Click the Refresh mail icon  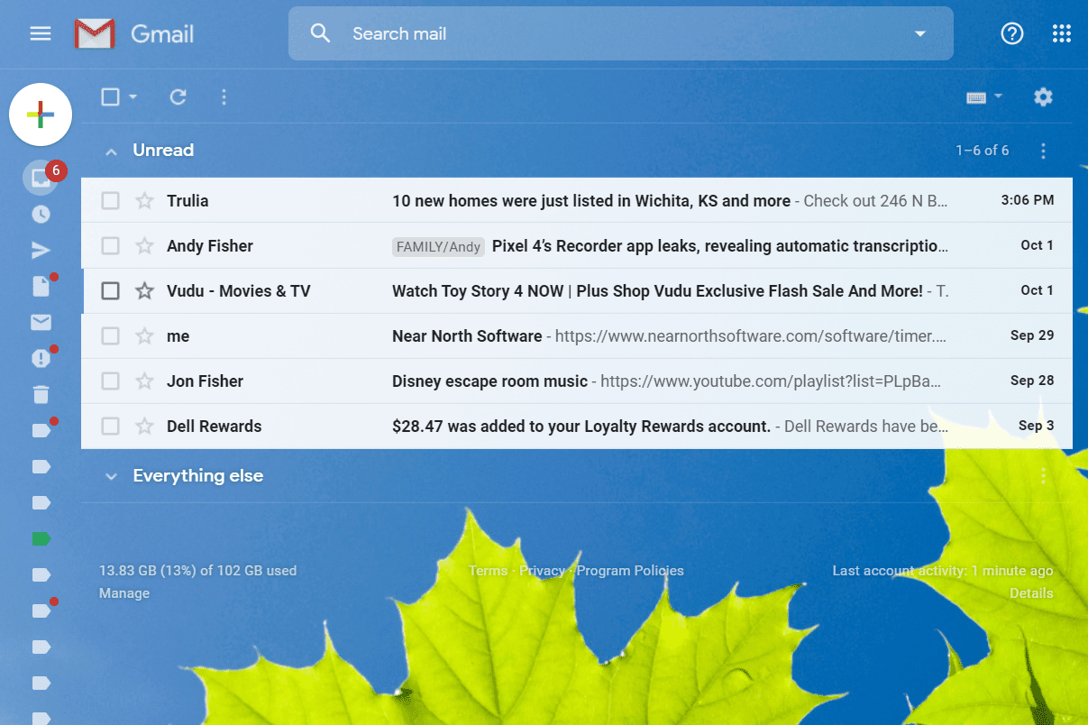pyautogui.click(x=178, y=97)
